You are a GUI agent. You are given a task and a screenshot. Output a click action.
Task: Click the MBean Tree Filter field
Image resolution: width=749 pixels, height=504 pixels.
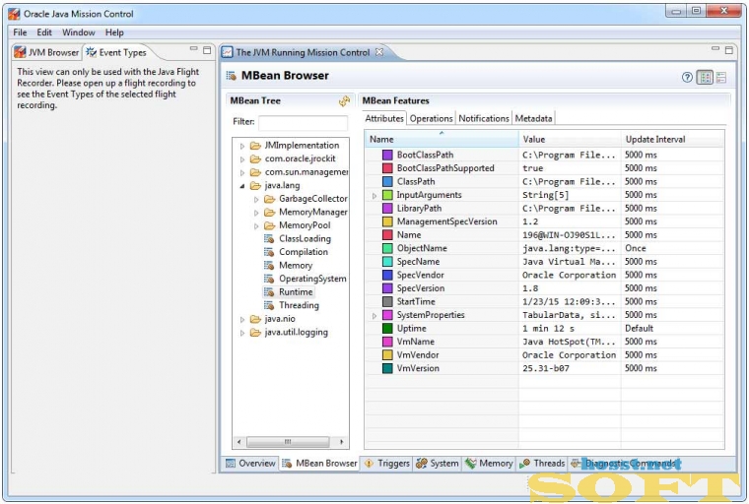pyautogui.click(x=303, y=123)
